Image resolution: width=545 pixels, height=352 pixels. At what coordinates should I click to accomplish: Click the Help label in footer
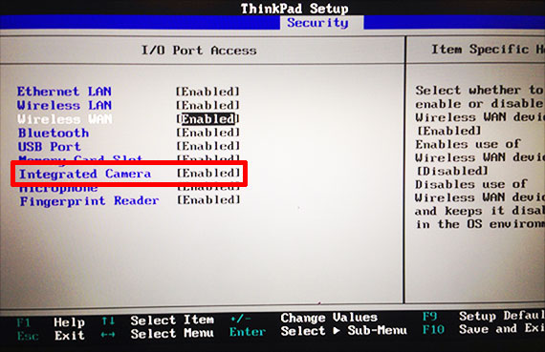click(69, 322)
